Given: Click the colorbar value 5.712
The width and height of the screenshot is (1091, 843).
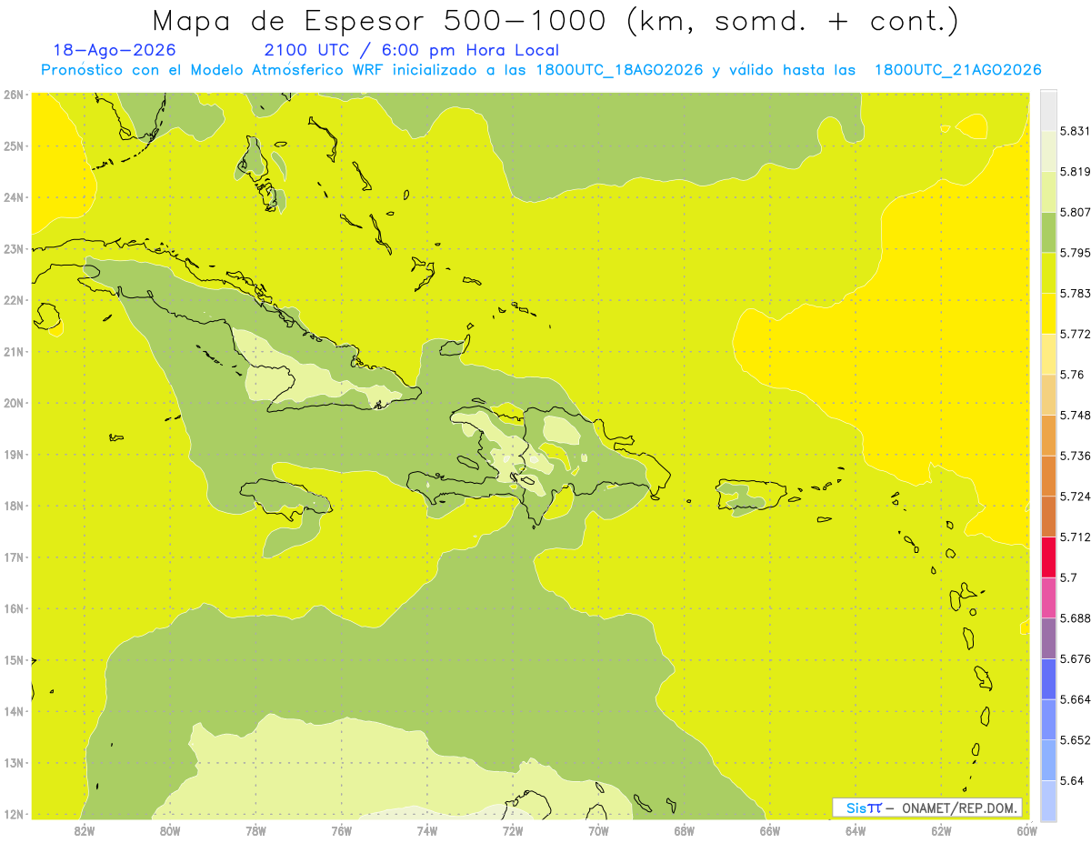Looking at the screenshot, I should [x=1075, y=537].
